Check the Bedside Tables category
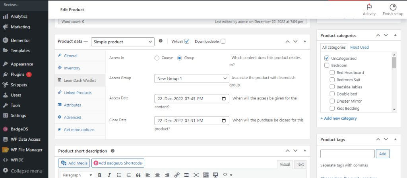 coord(332,87)
